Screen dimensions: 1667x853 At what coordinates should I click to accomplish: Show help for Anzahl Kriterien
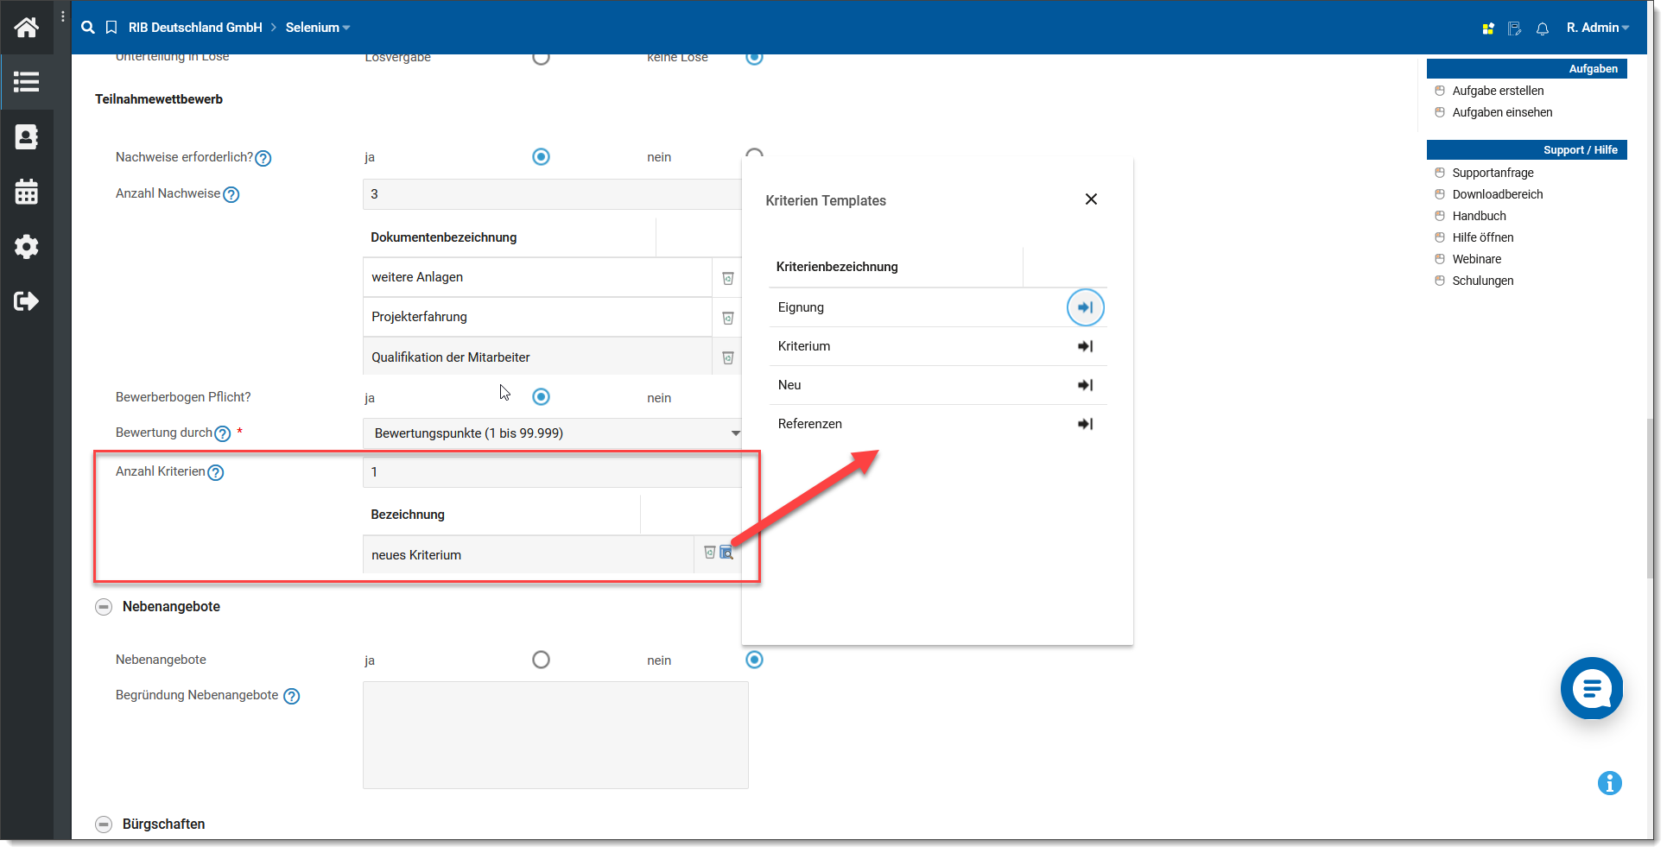[x=216, y=472]
